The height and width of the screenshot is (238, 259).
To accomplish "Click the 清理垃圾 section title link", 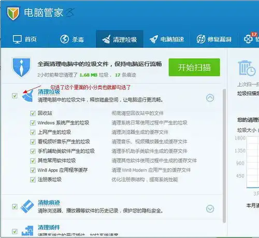I will point(49,92).
